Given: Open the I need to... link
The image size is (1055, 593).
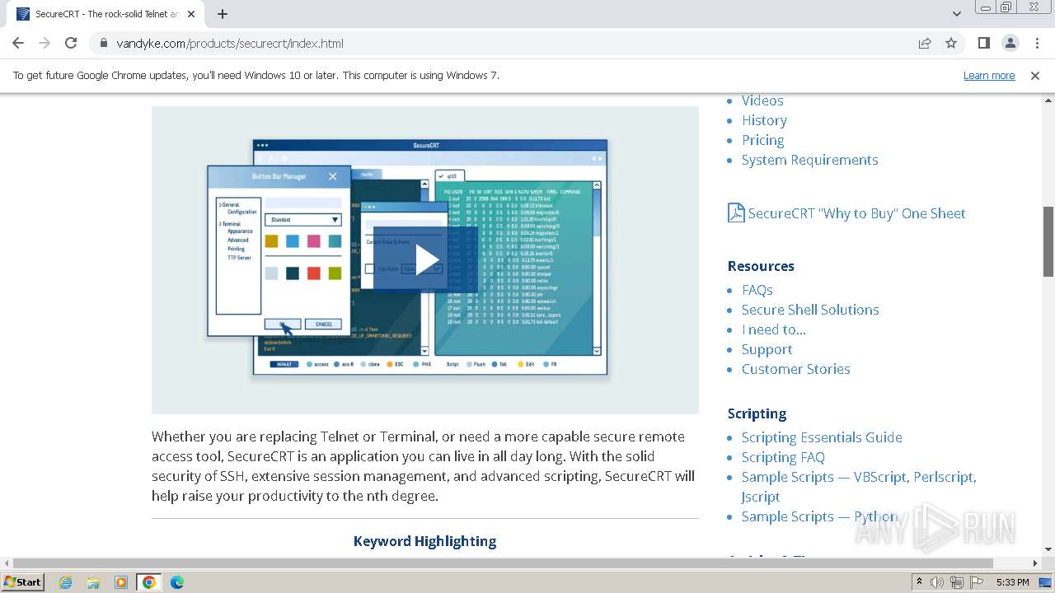Looking at the screenshot, I should pos(773,329).
